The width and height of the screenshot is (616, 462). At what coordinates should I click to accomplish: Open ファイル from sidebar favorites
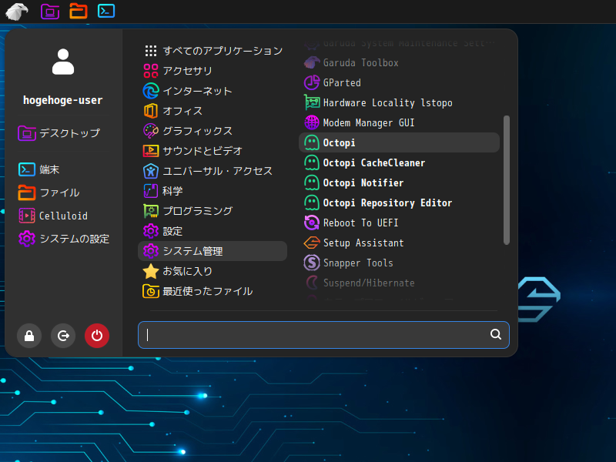point(49,192)
